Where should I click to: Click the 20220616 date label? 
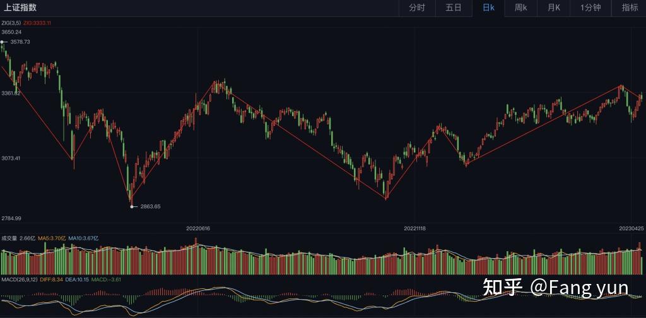coord(198,228)
